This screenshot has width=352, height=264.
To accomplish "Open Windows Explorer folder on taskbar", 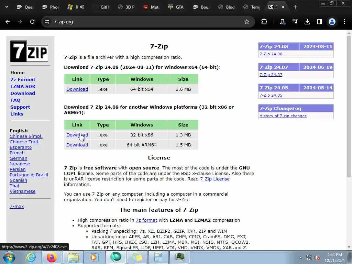I will click(73, 257).
